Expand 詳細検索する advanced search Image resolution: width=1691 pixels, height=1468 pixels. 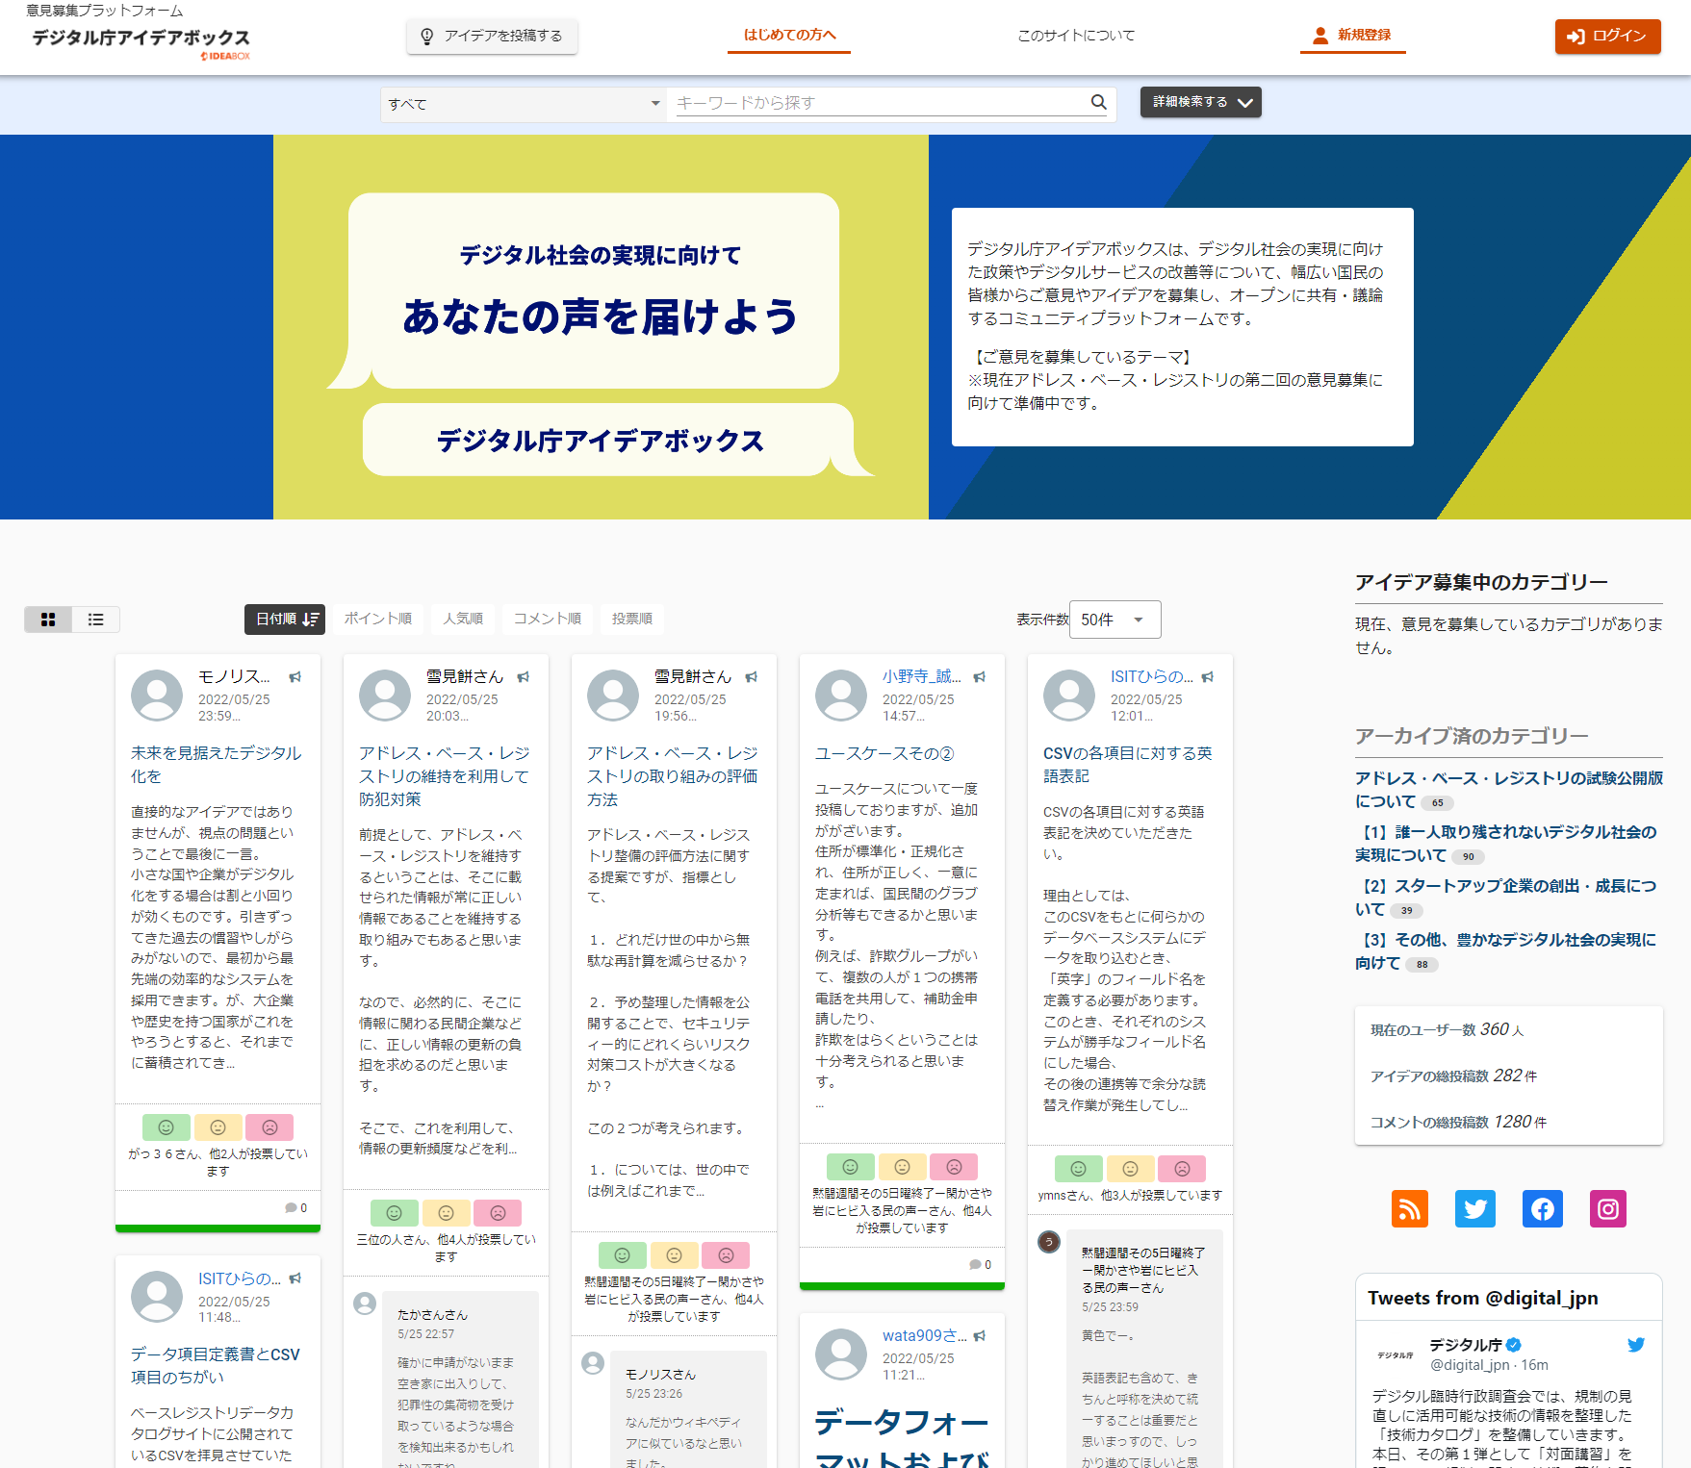[1201, 102]
